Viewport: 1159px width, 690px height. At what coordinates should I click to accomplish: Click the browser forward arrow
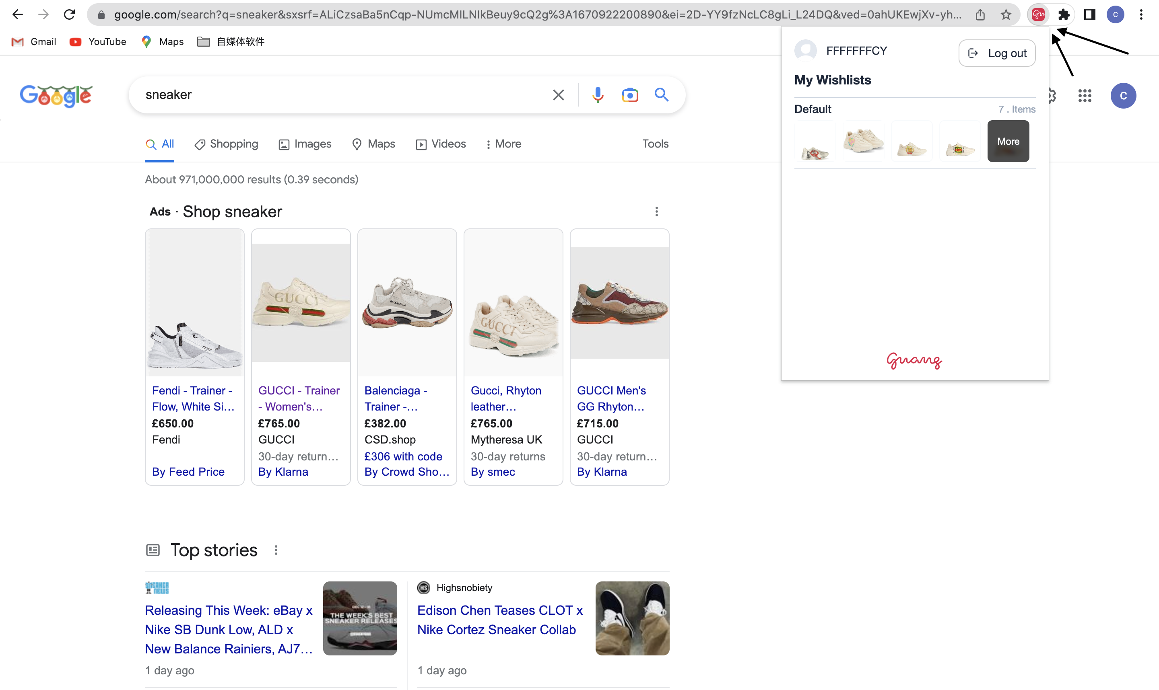43,14
